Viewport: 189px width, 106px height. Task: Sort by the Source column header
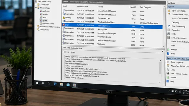click(x=100, y=7)
